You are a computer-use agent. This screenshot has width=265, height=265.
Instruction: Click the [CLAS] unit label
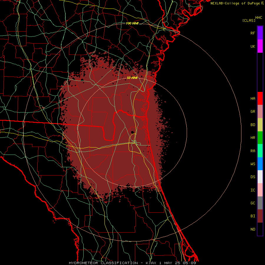(x=249, y=20)
